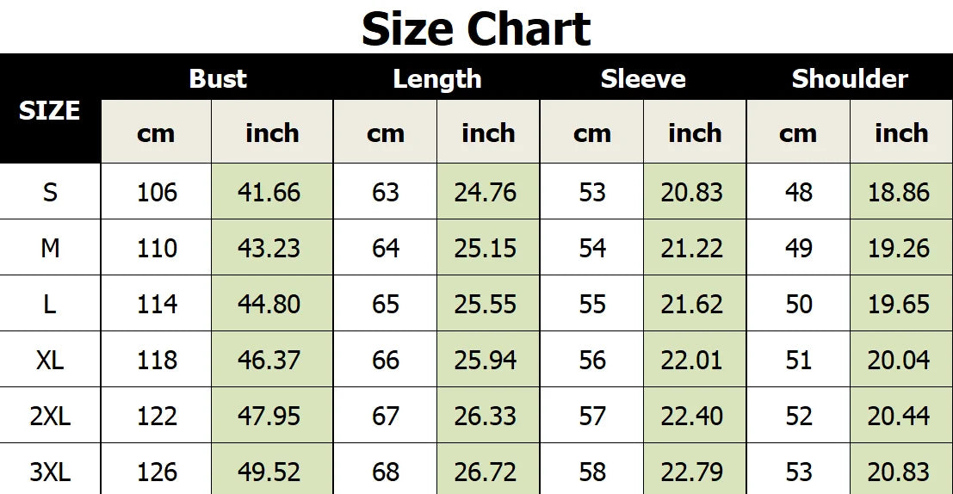Click the 2XL size row label
This screenshot has width=953, height=494.
point(50,416)
